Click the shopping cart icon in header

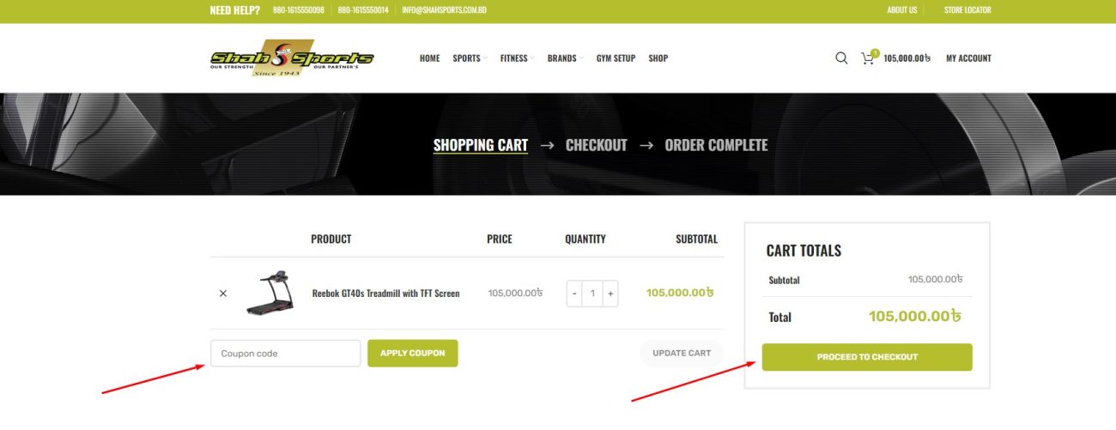(x=869, y=58)
